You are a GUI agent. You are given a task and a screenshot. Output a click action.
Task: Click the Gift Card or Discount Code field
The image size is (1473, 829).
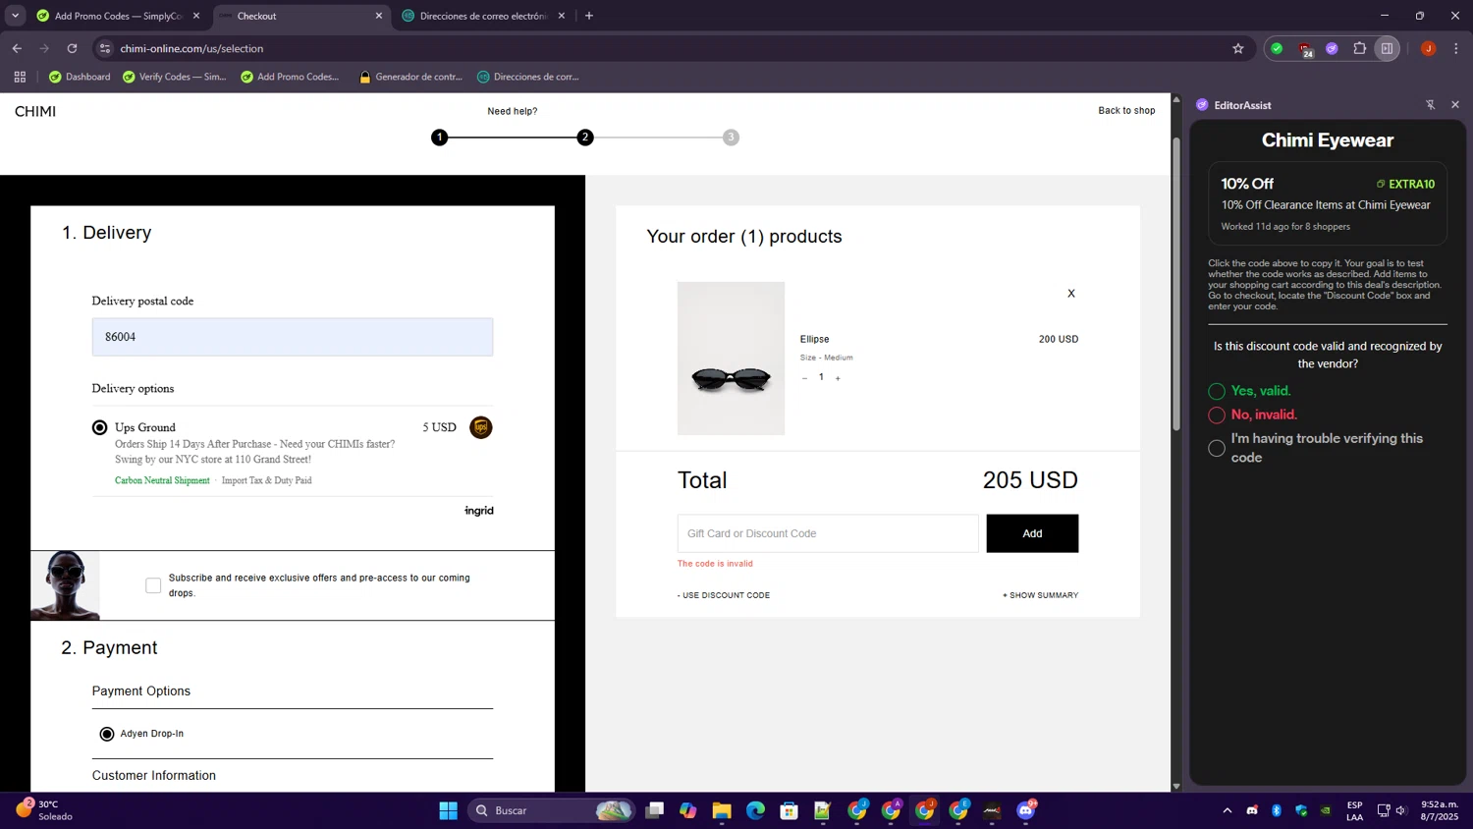828,533
